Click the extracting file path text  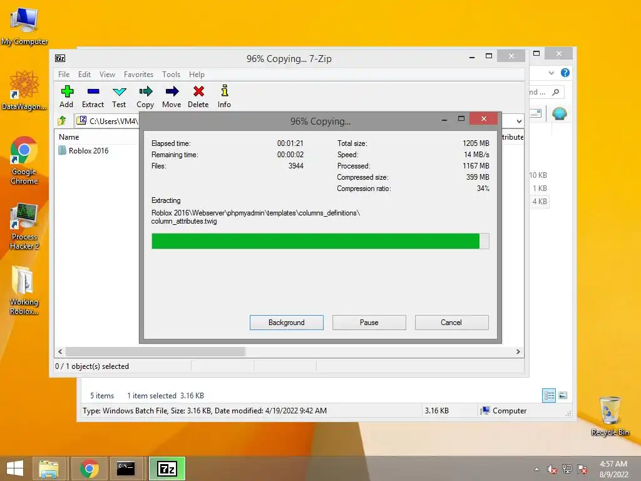pyautogui.click(x=255, y=217)
